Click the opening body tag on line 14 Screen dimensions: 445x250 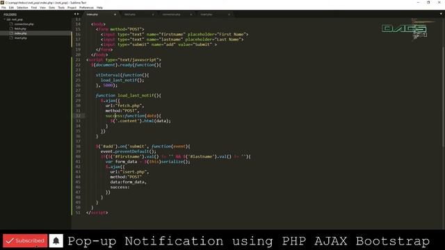[98, 24]
